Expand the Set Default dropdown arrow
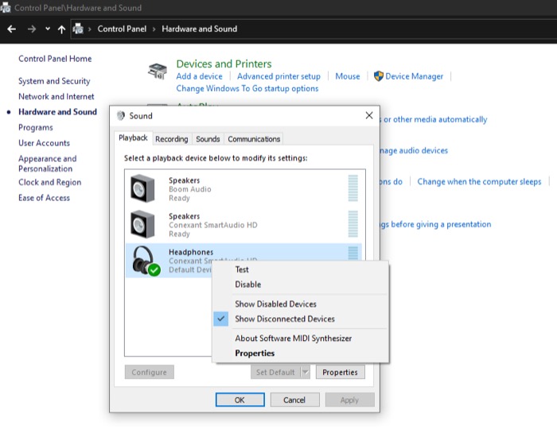 [x=305, y=372]
